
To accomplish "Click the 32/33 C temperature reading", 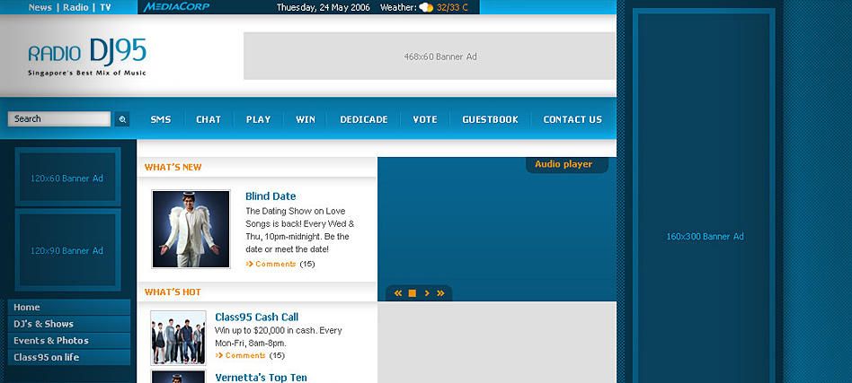I will (x=452, y=7).
